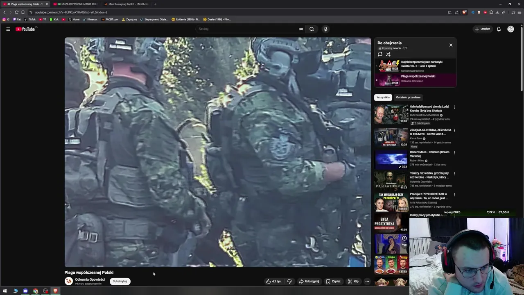Open the BYŁA PROSTYTUTKĄ video thumbnail
The height and width of the screenshot is (295, 524).
pos(391,222)
